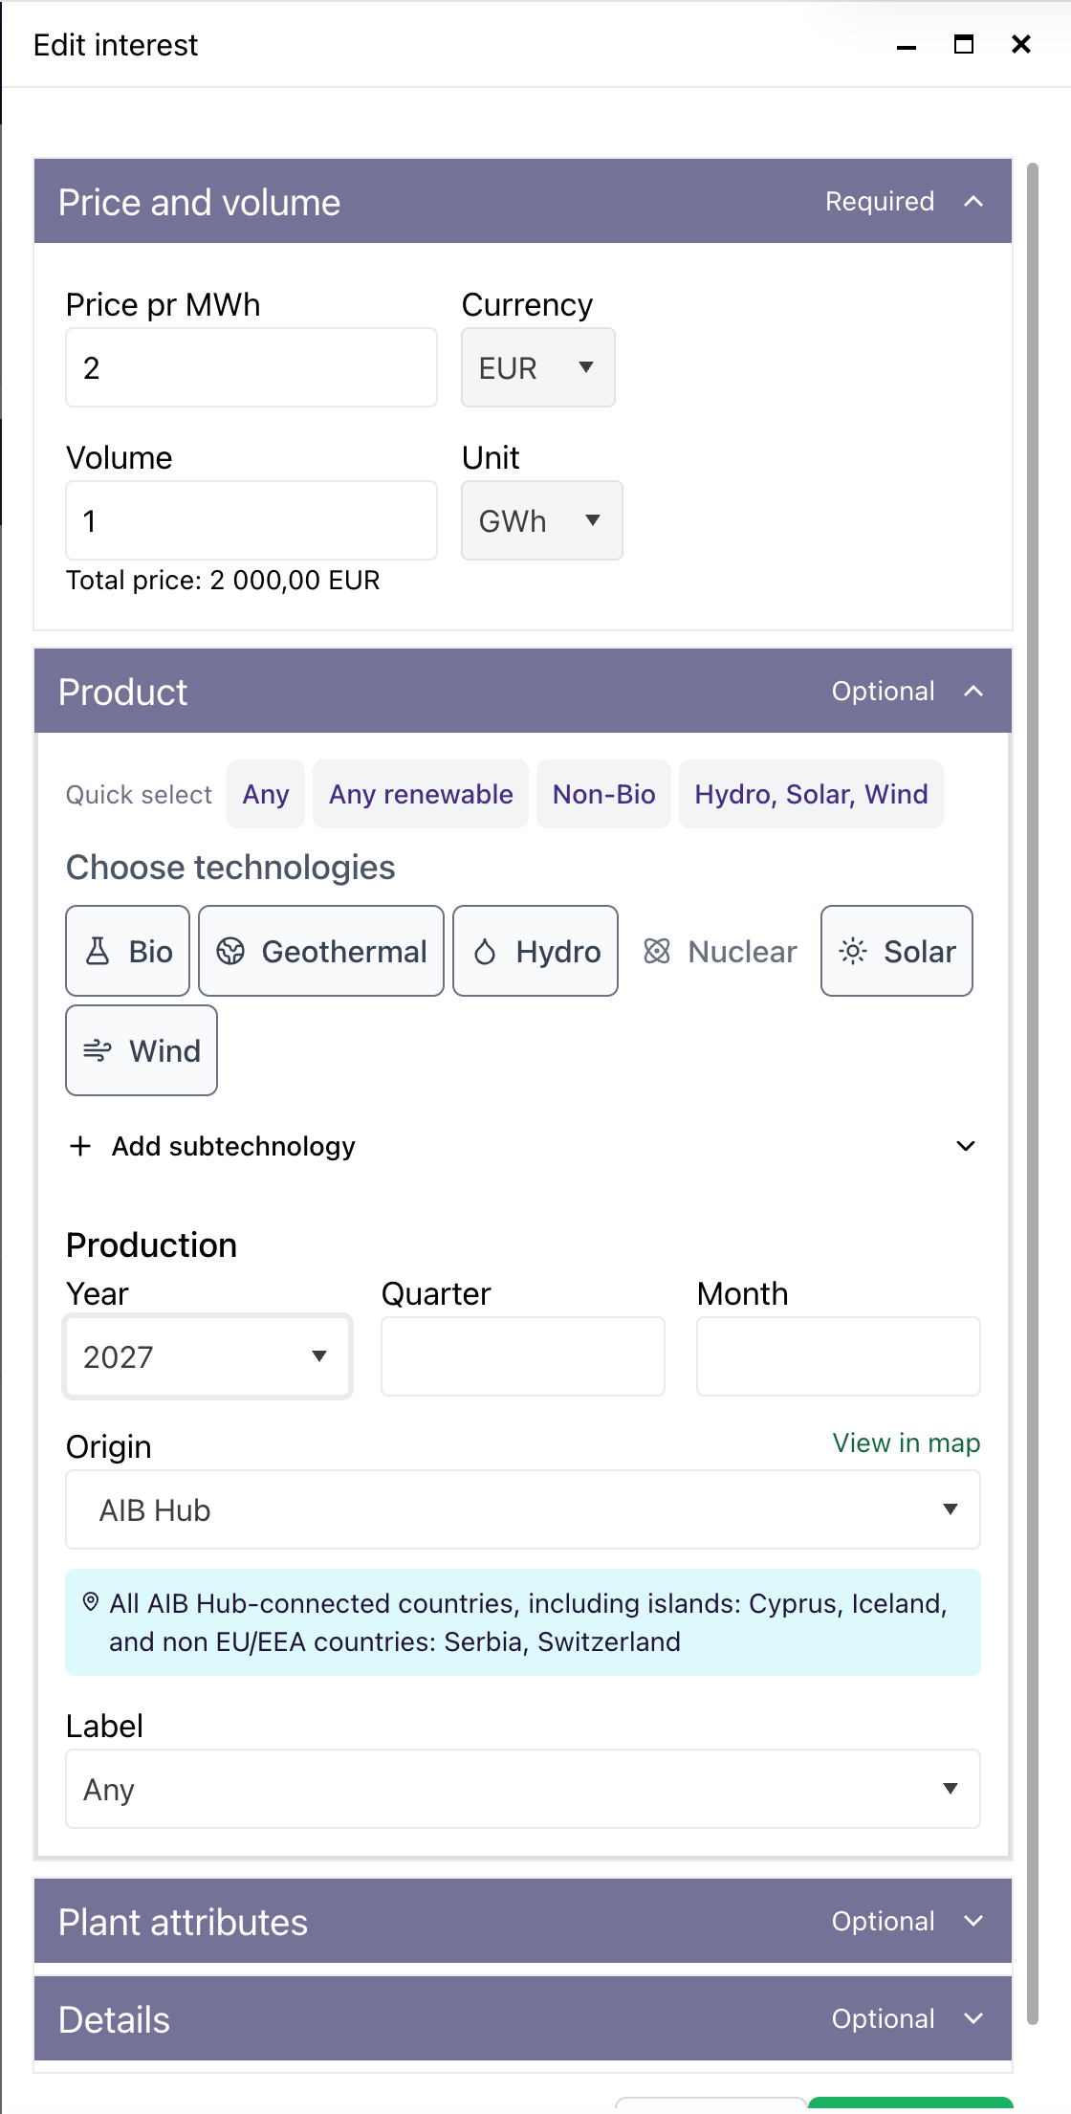The height and width of the screenshot is (2114, 1071).
Task: Expand the Plant attributes section
Action: 973,1922
